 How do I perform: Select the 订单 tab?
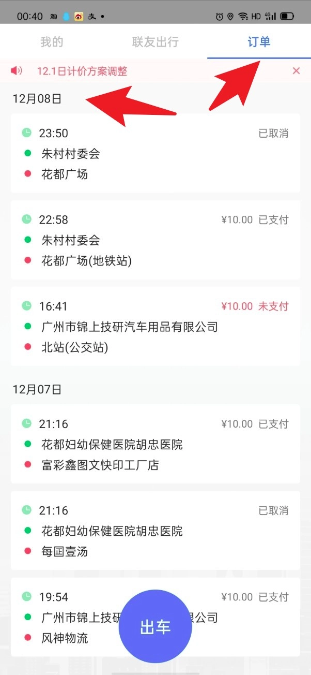click(x=259, y=42)
